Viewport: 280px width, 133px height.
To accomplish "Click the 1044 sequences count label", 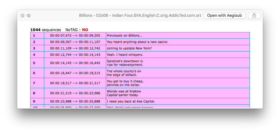I will [x=45, y=30].
